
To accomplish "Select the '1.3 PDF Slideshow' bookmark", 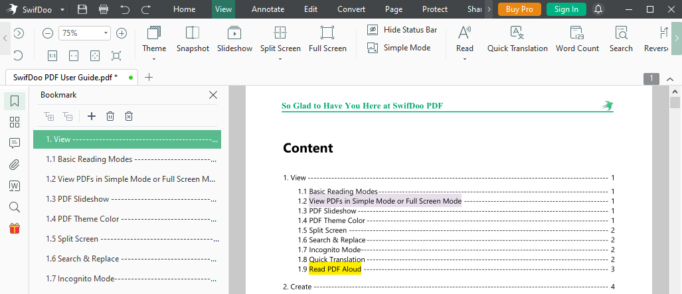I will point(127,199).
